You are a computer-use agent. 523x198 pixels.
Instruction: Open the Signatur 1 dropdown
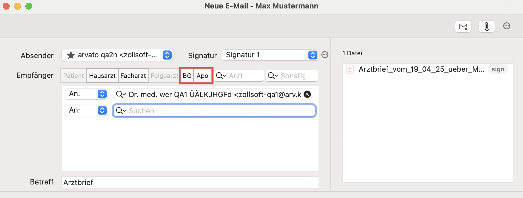pos(270,55)
